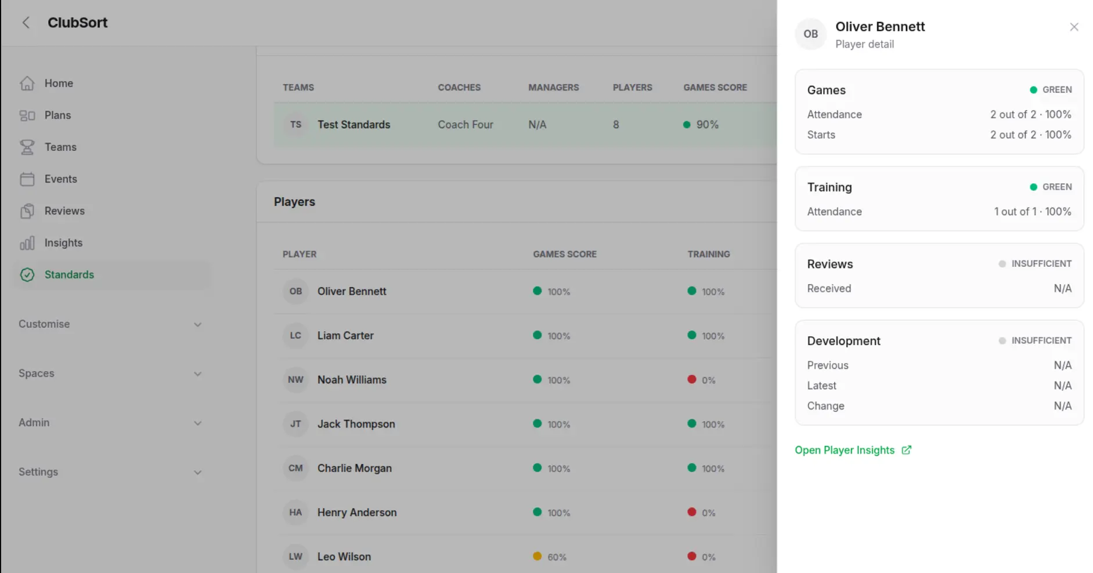Click Noah Williams' 0% training score
This screenshot has width=1093, height=573.
701,380
